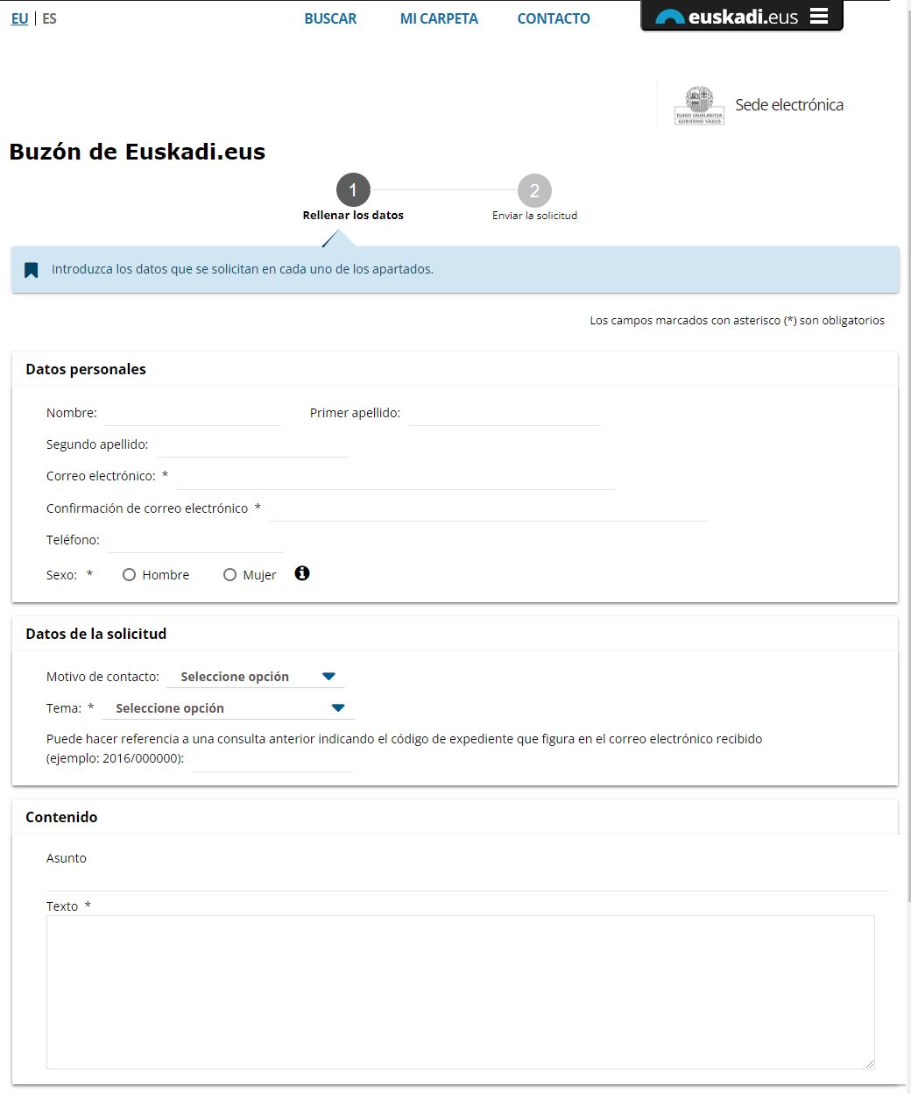This screenshot has width=911, height=1094.
Task: Switch language to ES
Action: coord(49,18)
